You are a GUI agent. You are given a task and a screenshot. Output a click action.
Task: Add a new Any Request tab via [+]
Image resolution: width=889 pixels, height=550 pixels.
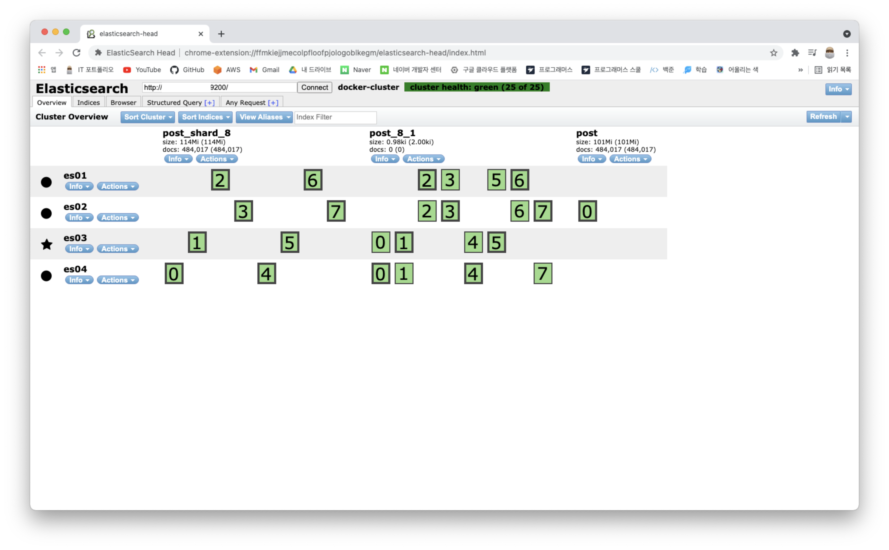pyautogui.click(x=273, y=103)
